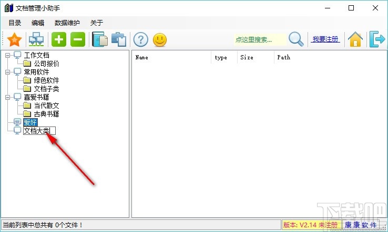Open the network computers toolbar icon
The height and width of the screenshot is (232, 388).
point(36,39)
